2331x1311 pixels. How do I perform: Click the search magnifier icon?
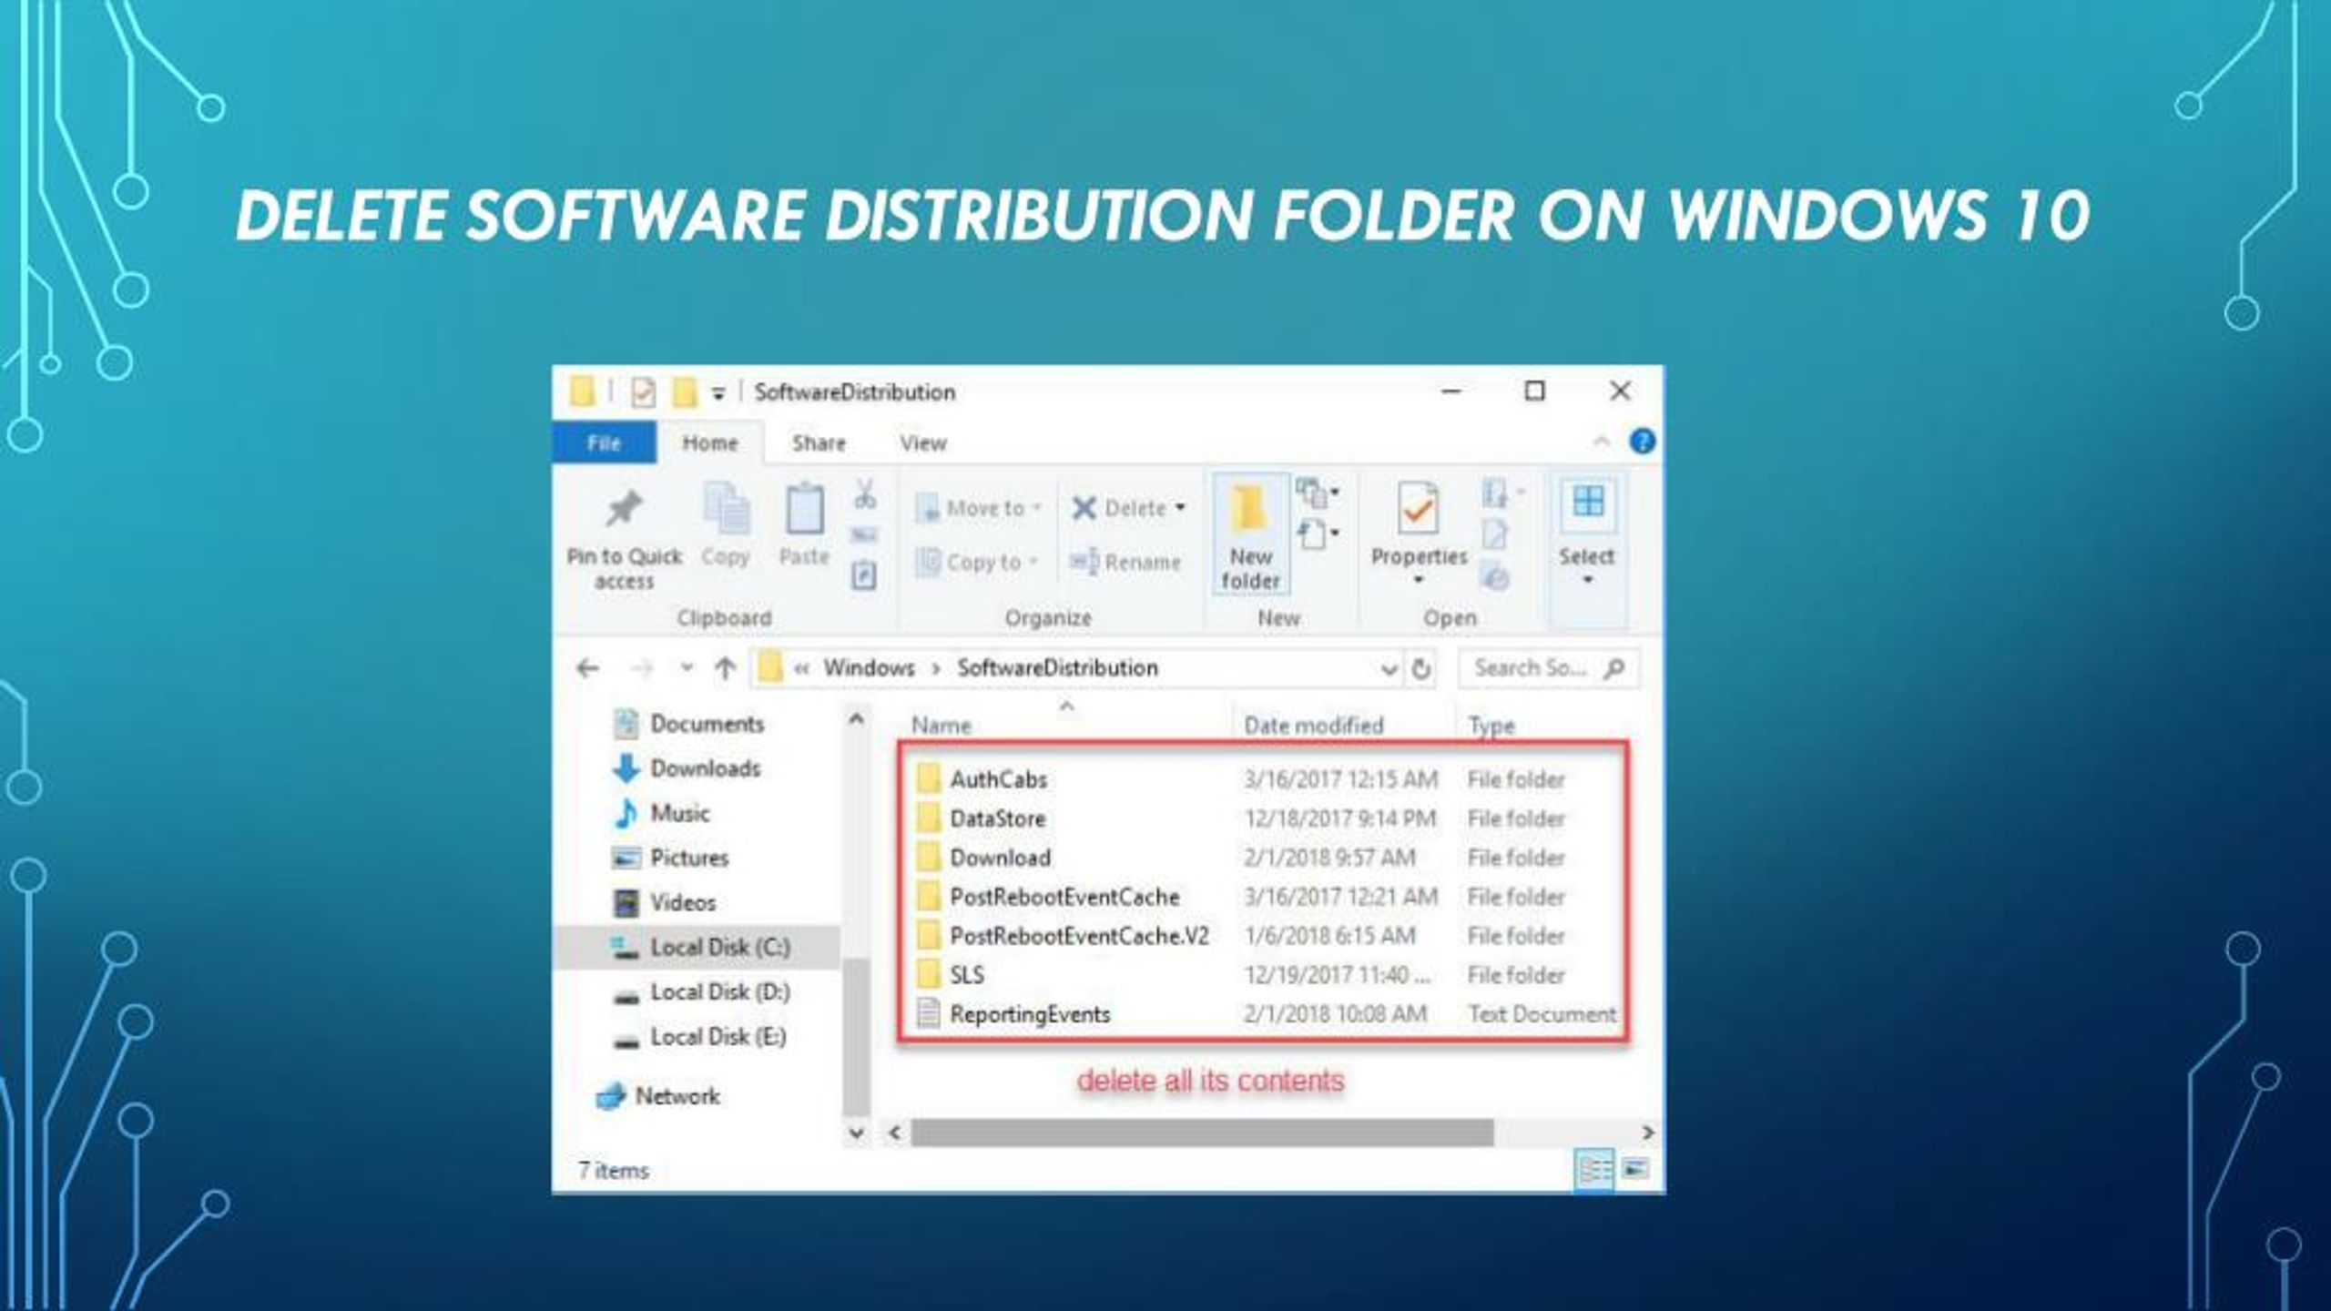pyautogui.click(x=1613, y=669)
